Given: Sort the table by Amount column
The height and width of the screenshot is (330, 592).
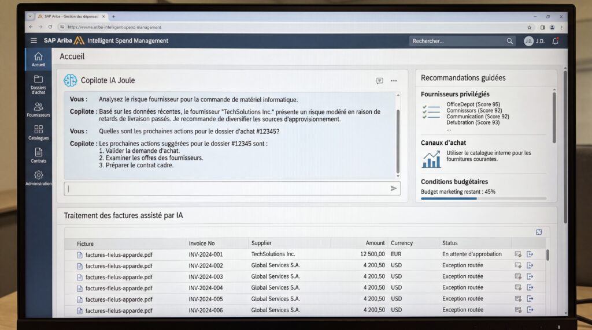Looking at the screenshot, I should [x=375, y=243].
